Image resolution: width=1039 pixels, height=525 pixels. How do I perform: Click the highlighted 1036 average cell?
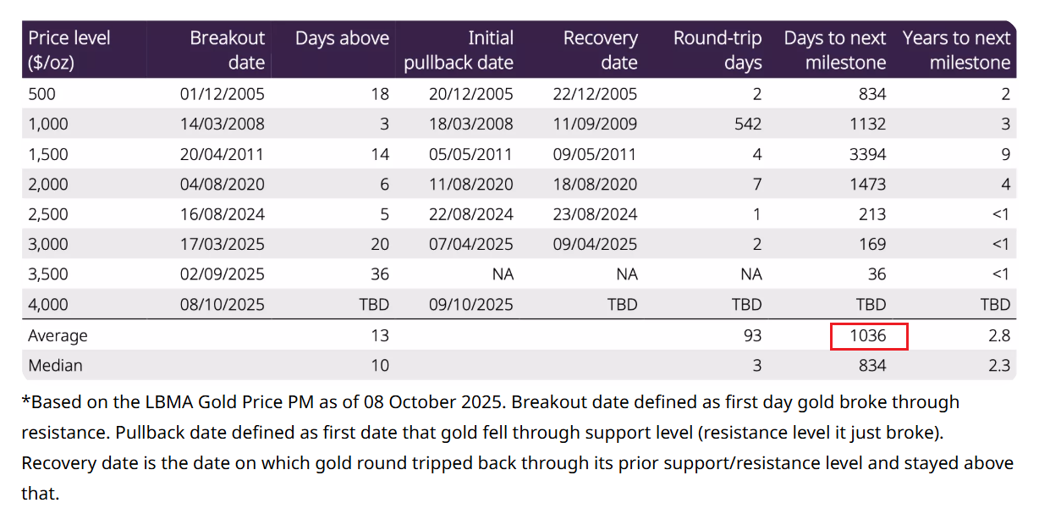tap(869, 336)
